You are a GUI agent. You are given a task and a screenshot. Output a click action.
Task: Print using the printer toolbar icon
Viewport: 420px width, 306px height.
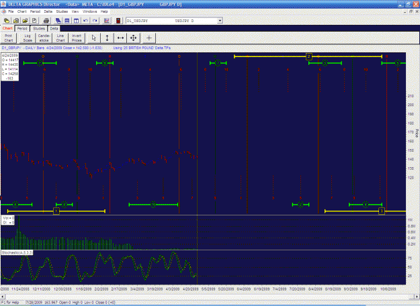[x=46, y=21]
